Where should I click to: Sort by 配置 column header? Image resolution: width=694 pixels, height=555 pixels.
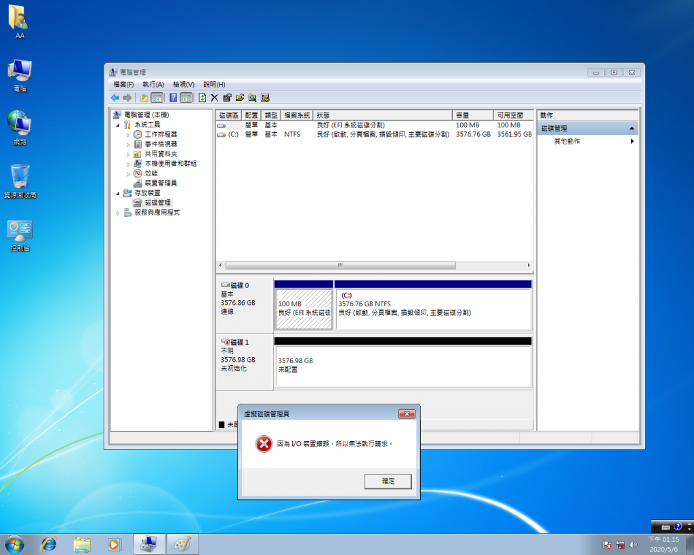[x=251, y=115]
